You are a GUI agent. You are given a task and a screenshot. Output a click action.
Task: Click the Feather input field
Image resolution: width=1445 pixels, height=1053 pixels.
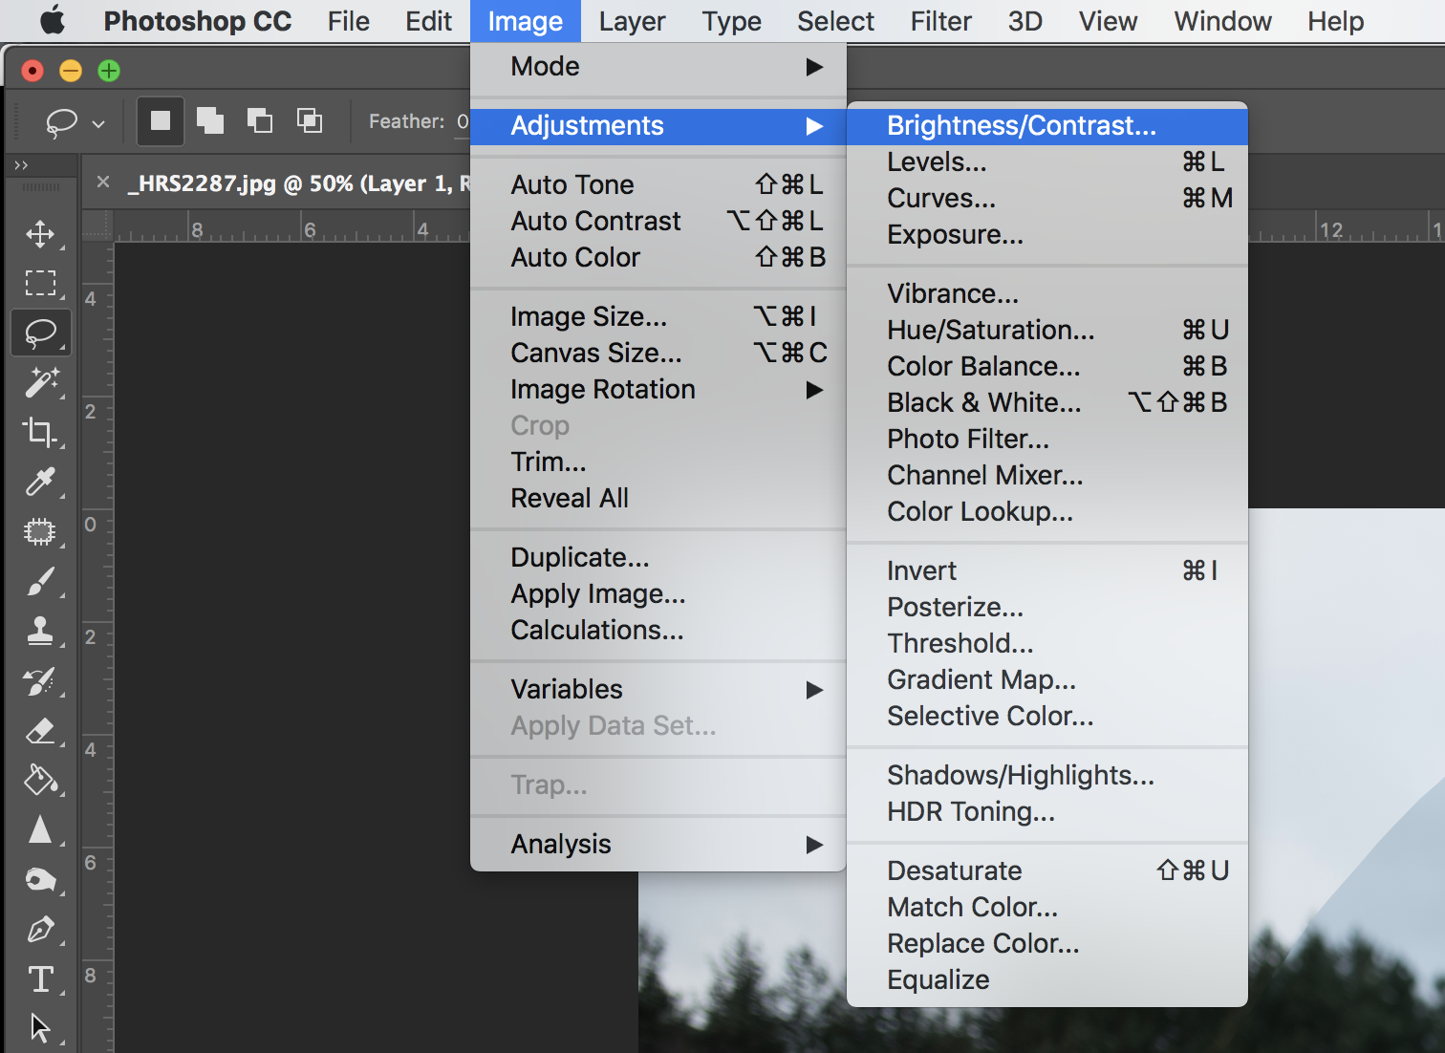[462, 121]
